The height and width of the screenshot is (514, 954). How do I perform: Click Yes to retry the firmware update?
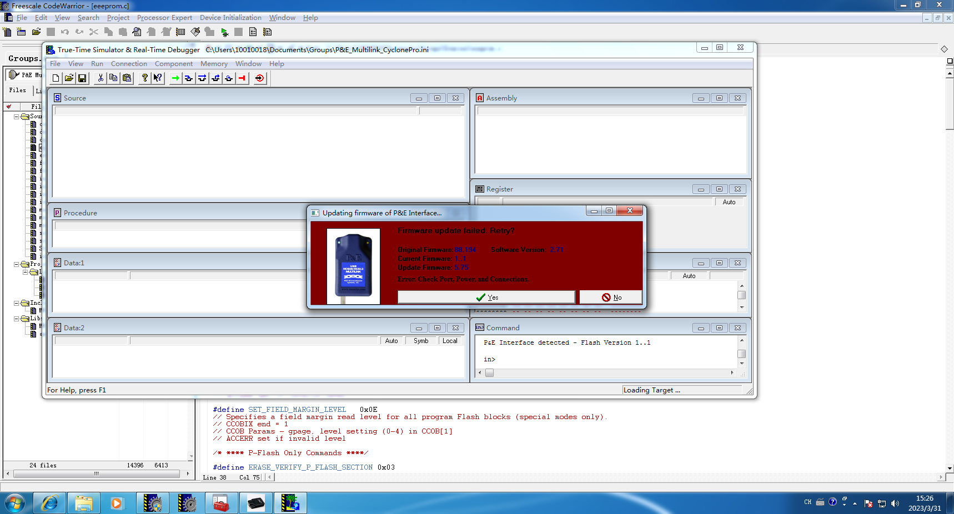tap(486, 297)
